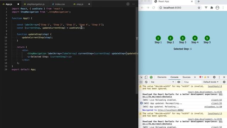Open the stepNavigation.js editor tab
The height and width of the screenshot is (128, 227).
coord(35,4)
